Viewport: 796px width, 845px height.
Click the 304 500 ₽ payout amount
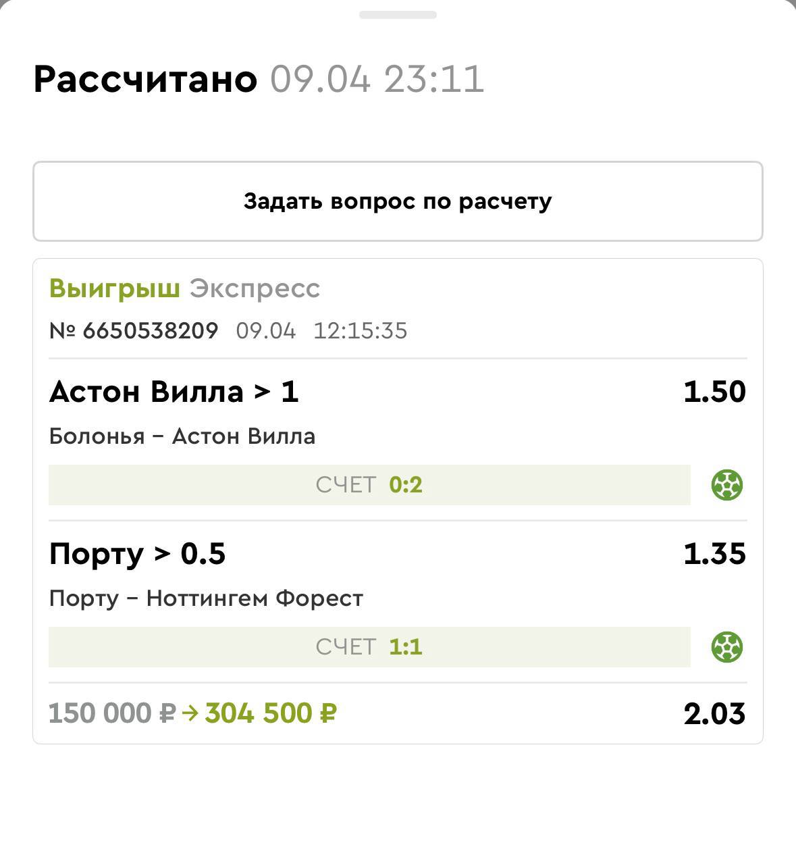click(271, 713)
